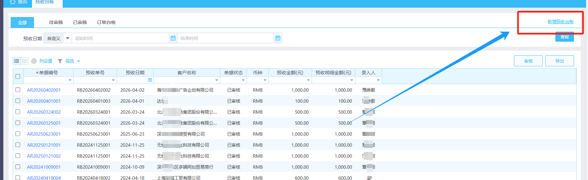Select cell RB20241009001

(x=94, y=167)
